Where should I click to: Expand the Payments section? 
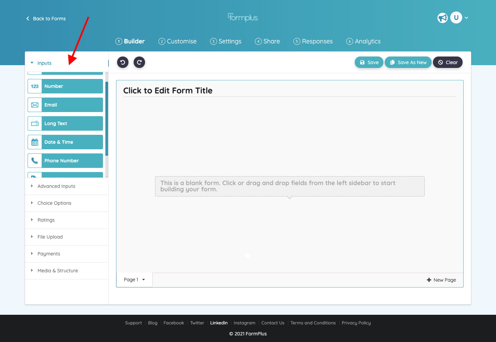[x=67, y=254]
